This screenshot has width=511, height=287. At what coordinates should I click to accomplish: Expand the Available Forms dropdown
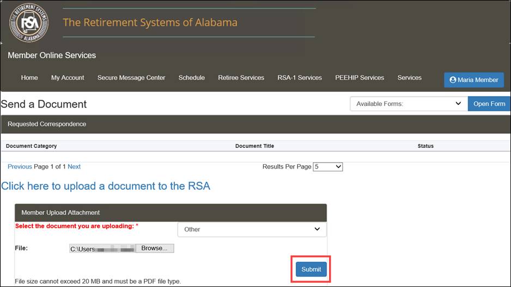click(x=409, y=104)
